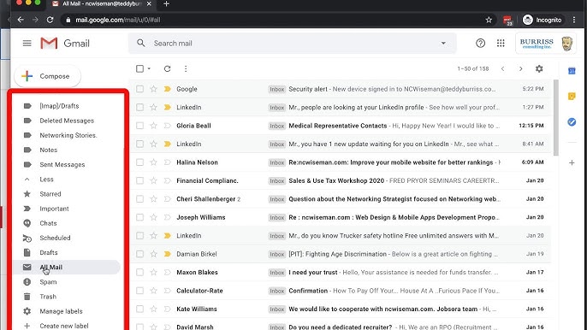Viewport: 587px width, 330px height.
Task: Open the More options three-dot menu
Action: point(186,69)
